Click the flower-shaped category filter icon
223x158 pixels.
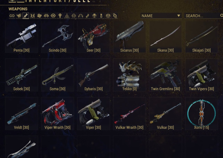(x=39, y=16)
